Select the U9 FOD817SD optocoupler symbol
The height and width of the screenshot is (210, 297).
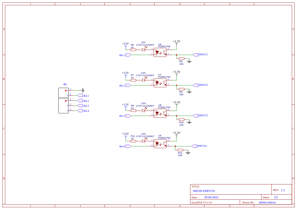(160, 144)
